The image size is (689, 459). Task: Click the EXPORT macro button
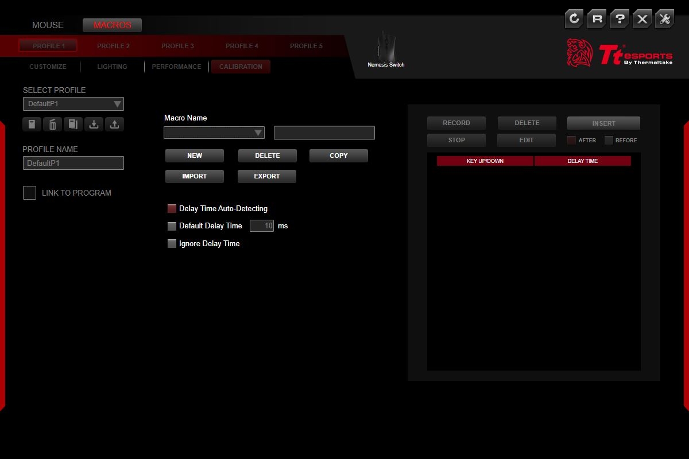pos(267,176)
